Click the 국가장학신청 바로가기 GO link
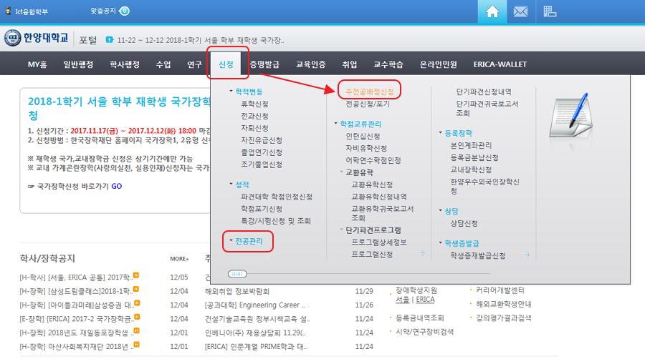This screenshot has width=645, height=364. 116,186
